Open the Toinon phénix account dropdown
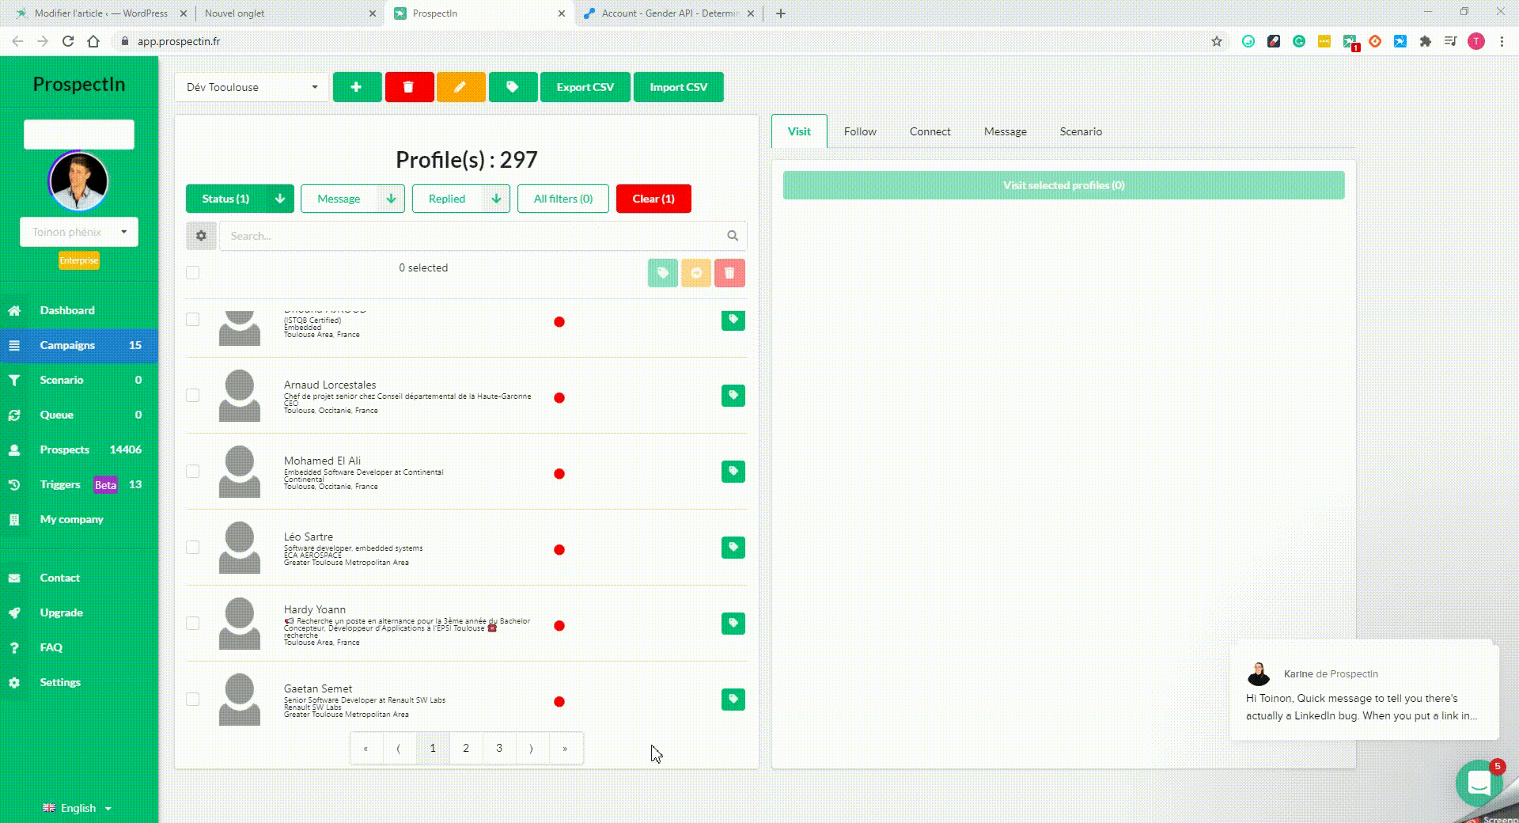This screenshot has width=1519, height=823. click(78, 232)
